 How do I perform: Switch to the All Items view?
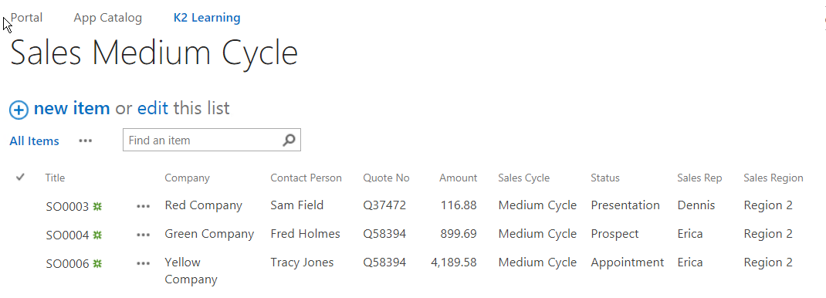pos(34,141)
